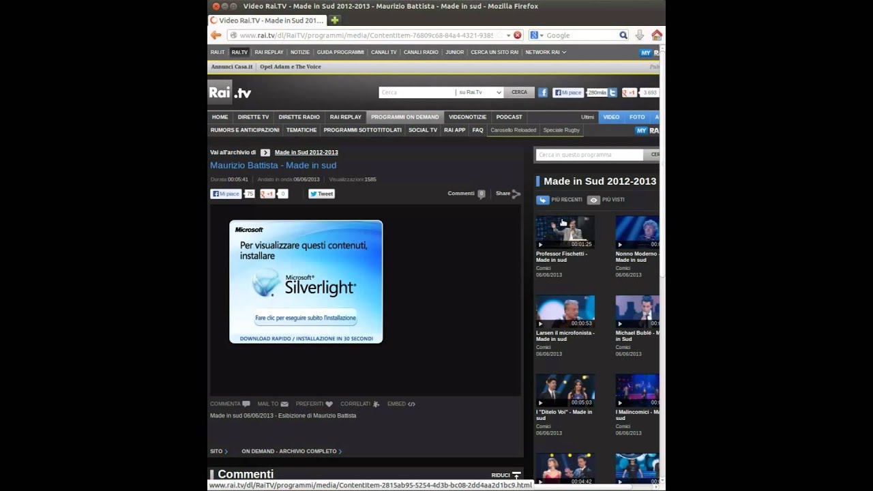Select the CANALI RADIO top link
873x491 pixels.
421,53
